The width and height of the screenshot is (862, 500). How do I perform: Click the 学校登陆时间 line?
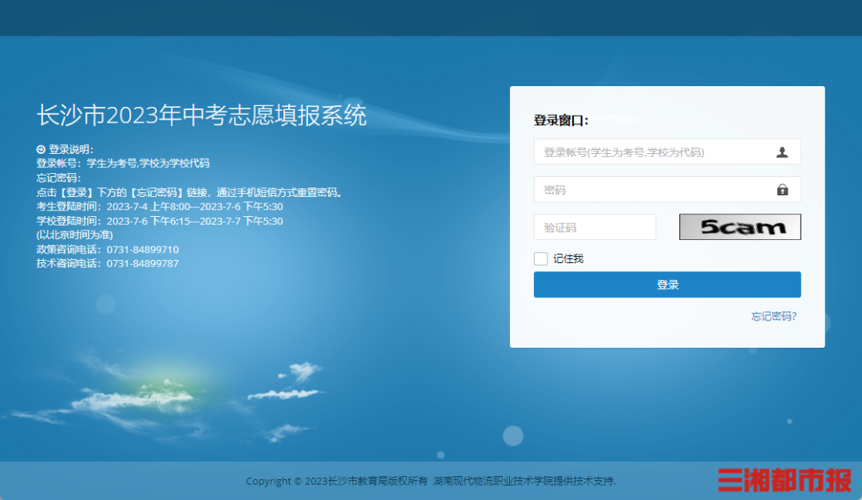(160, 221)
